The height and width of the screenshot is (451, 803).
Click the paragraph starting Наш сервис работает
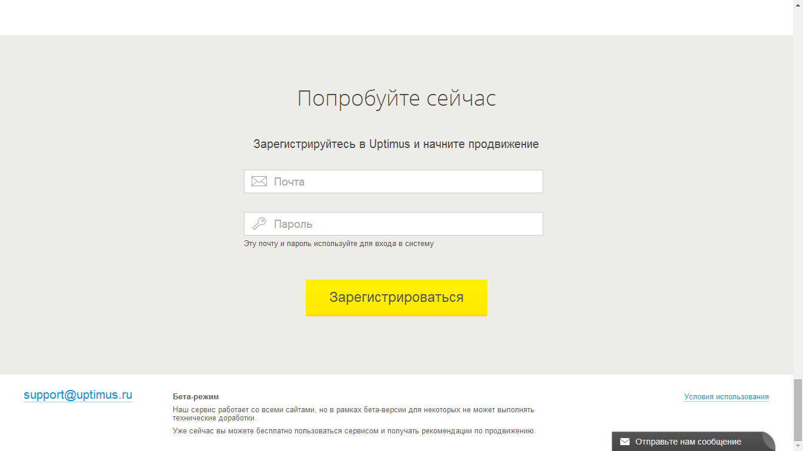[x=353, y=414]
